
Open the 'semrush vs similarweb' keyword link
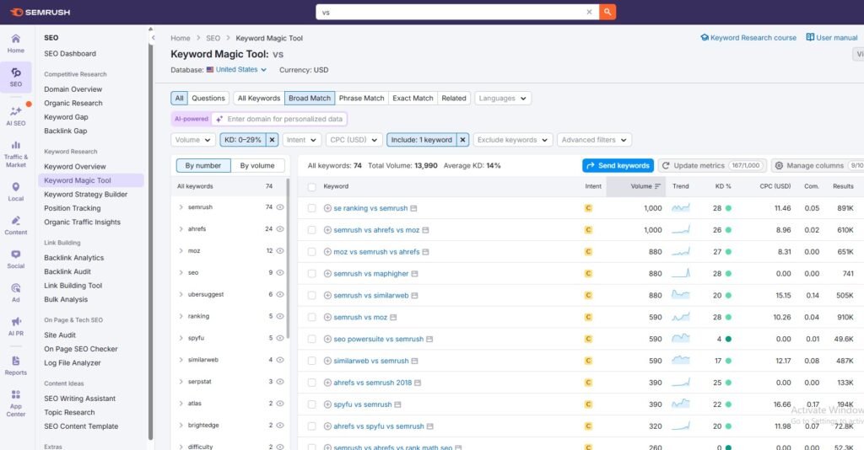[370, 296]
